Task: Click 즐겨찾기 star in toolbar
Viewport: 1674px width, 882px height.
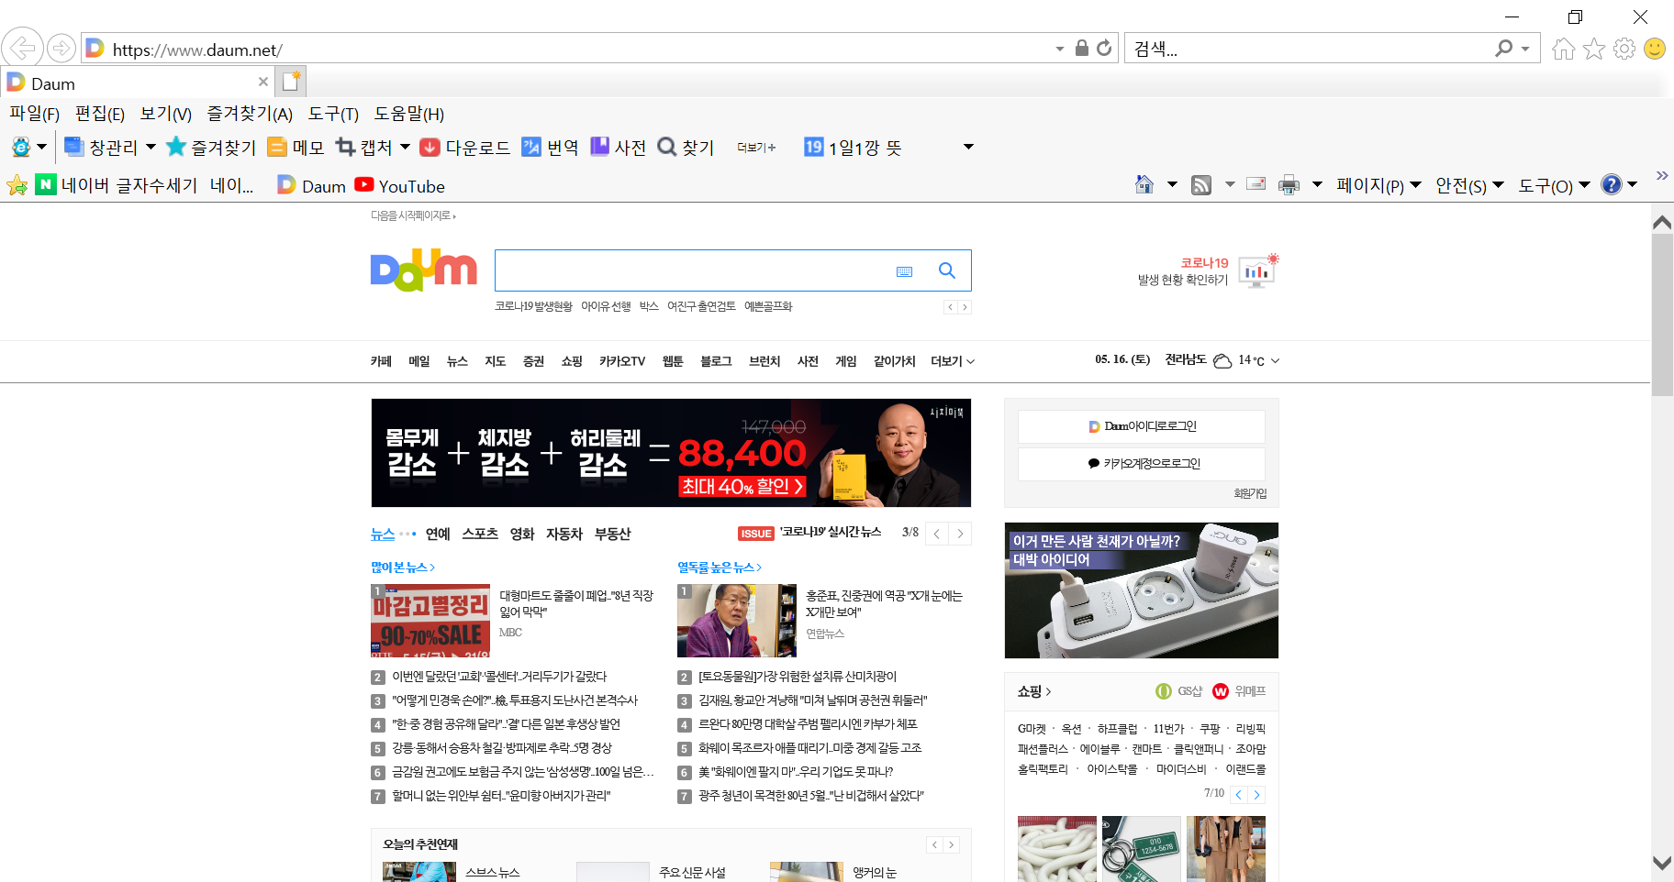Action: 211,147
